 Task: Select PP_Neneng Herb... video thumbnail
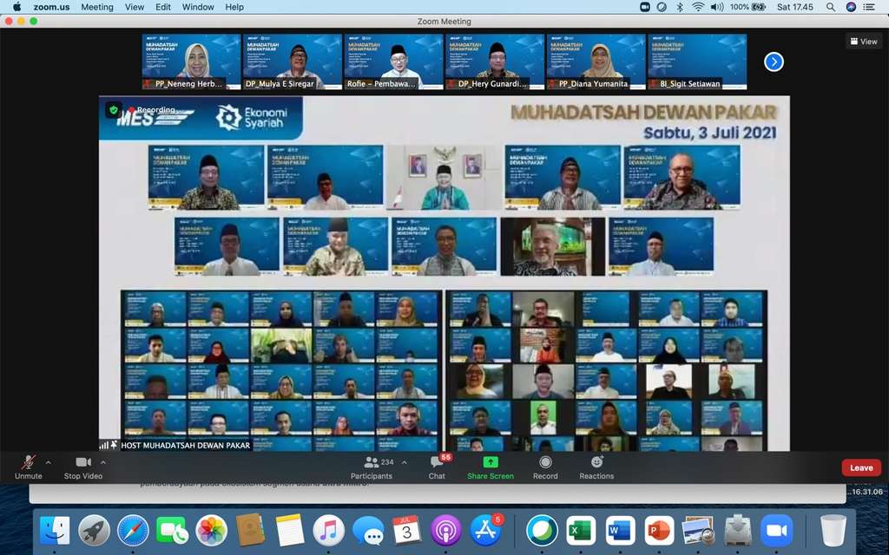(191, 62)
